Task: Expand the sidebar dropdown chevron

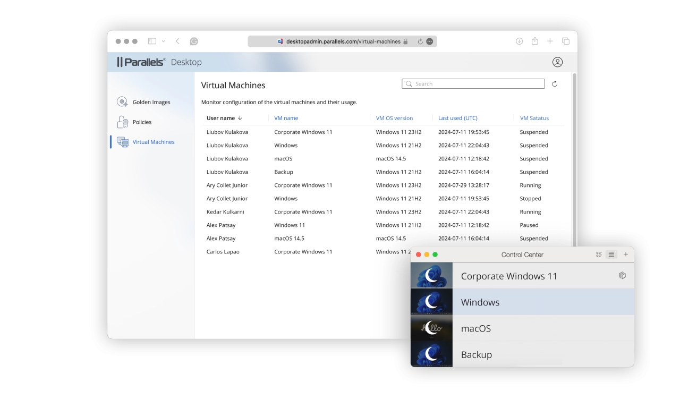Action: coord(164,41)
